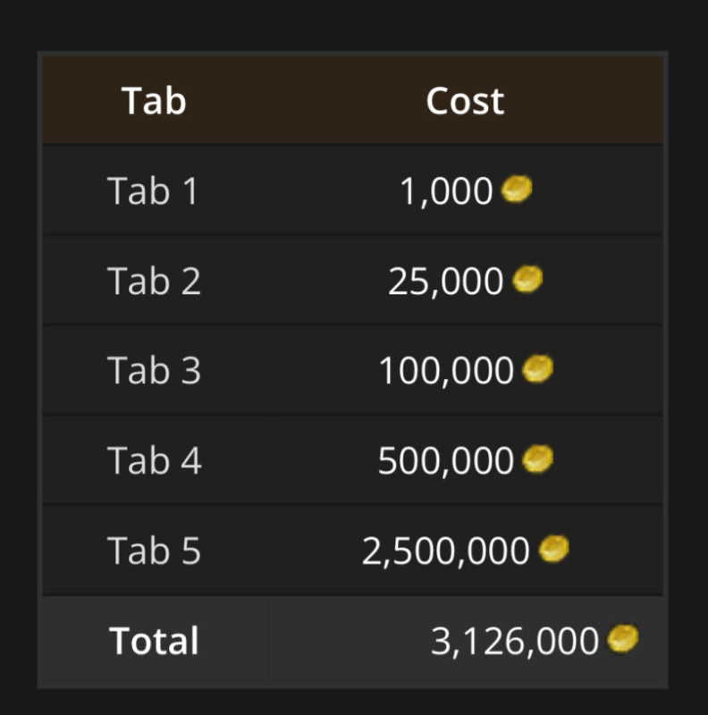Screen dimensions: 708x715
Task: Click the Cost column header
Action: tap(465, 101)
